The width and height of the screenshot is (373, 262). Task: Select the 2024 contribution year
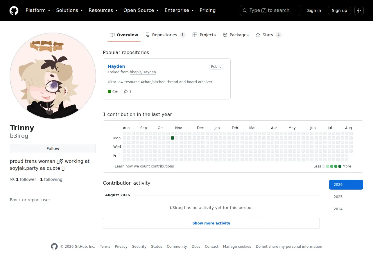[346, 209]
